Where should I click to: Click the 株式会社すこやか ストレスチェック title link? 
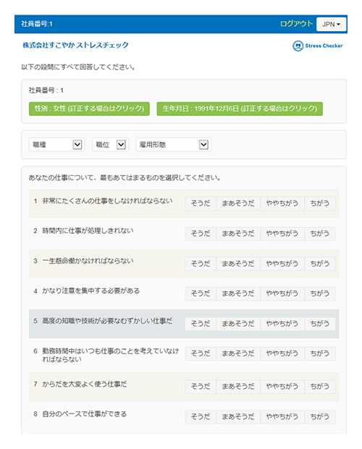click(75, 45)
